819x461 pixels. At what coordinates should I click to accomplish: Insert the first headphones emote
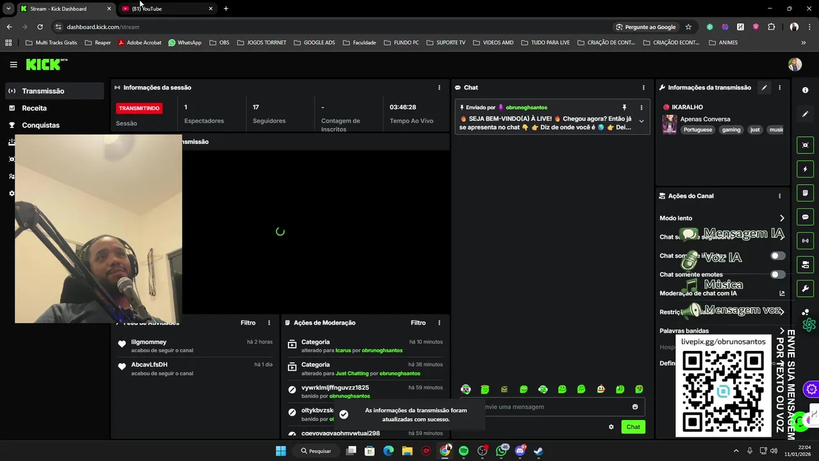[x=466, y=389]
